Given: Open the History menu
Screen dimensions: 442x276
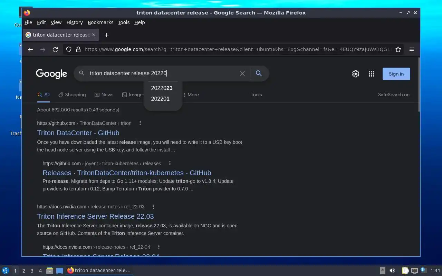Looking at the screenshot, I should (75, 22).
